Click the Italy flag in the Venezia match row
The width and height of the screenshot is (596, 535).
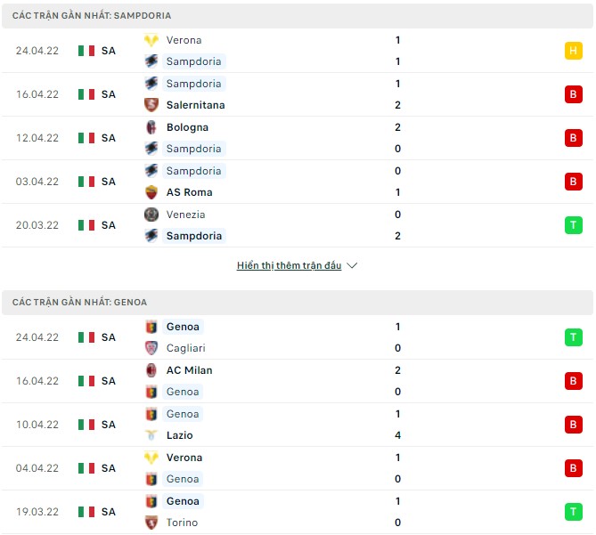click(86, 225)
